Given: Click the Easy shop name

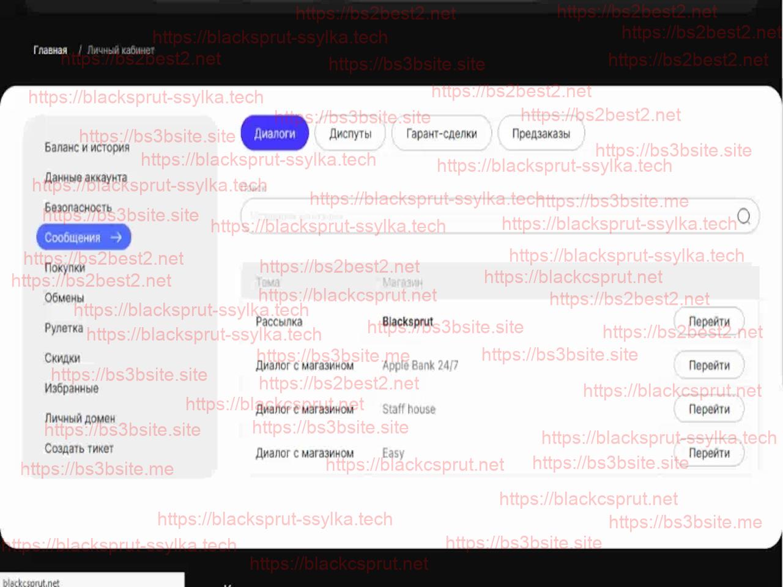Looking at the screenshot, I should tap(393, 453).
